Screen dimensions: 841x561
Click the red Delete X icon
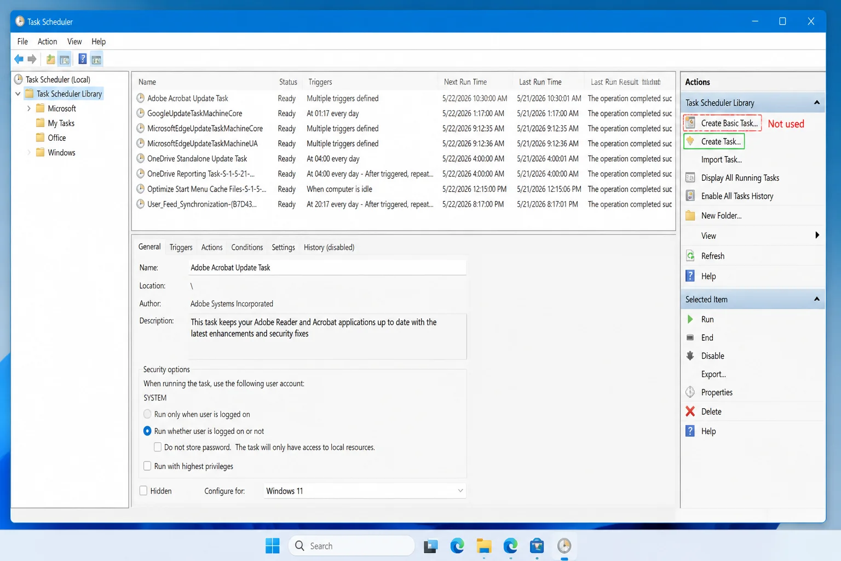[x=690, y=411]
